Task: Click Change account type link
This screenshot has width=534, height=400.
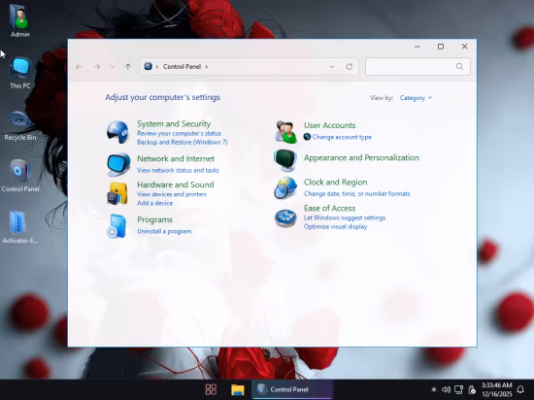Action: [x=342, y=137]
